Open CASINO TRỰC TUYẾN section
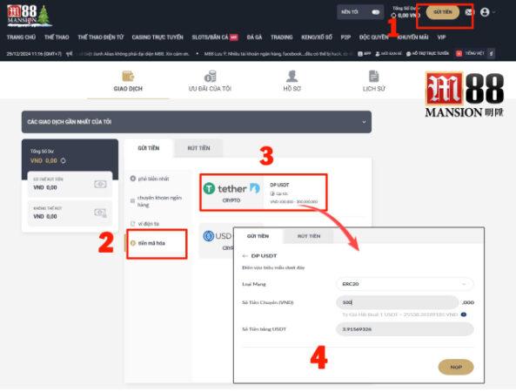 coord(157,37)
